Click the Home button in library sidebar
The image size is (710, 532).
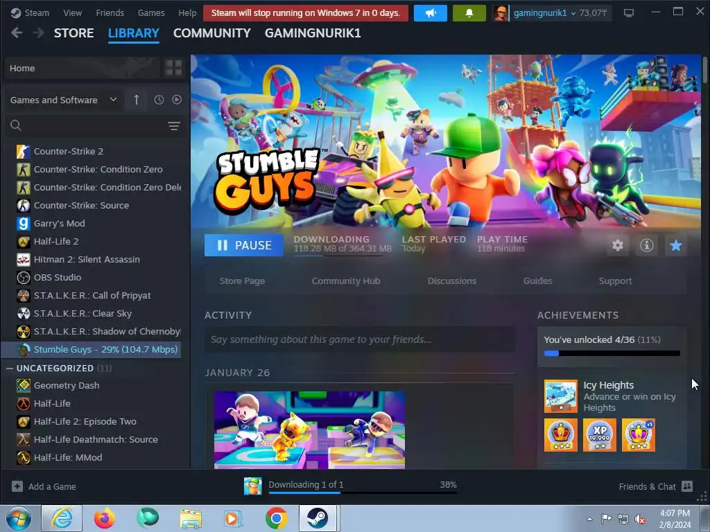[x=83, y=69]
